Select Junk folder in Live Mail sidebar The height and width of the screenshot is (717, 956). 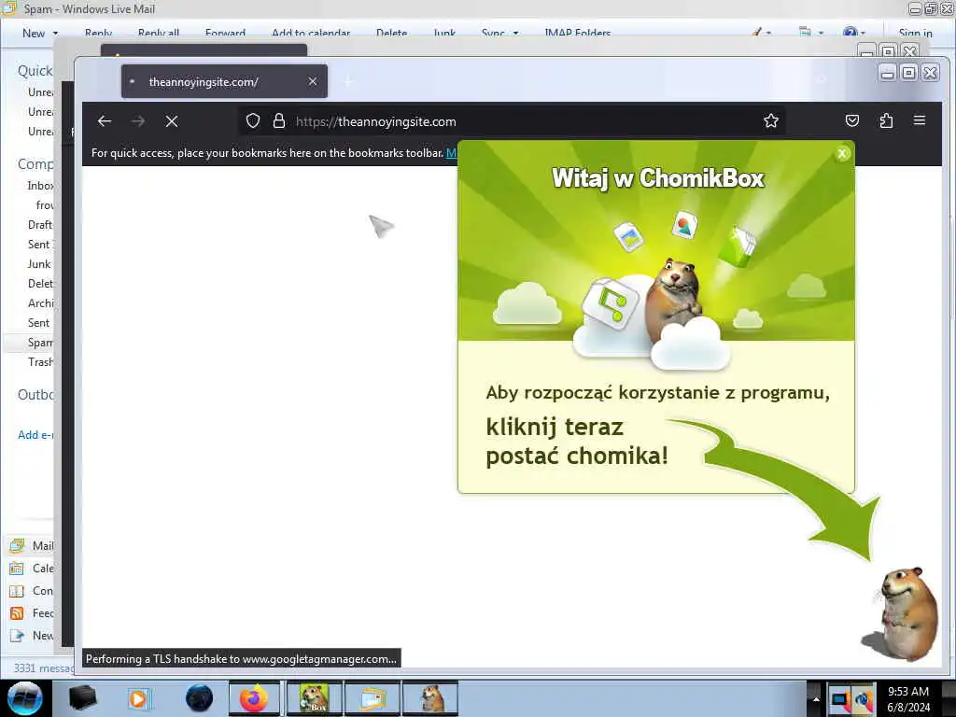[39, 264]
